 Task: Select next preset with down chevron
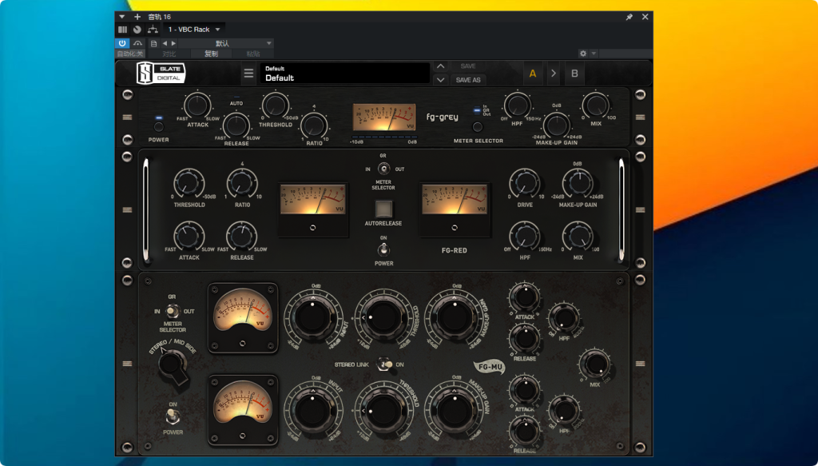(441, 80)
